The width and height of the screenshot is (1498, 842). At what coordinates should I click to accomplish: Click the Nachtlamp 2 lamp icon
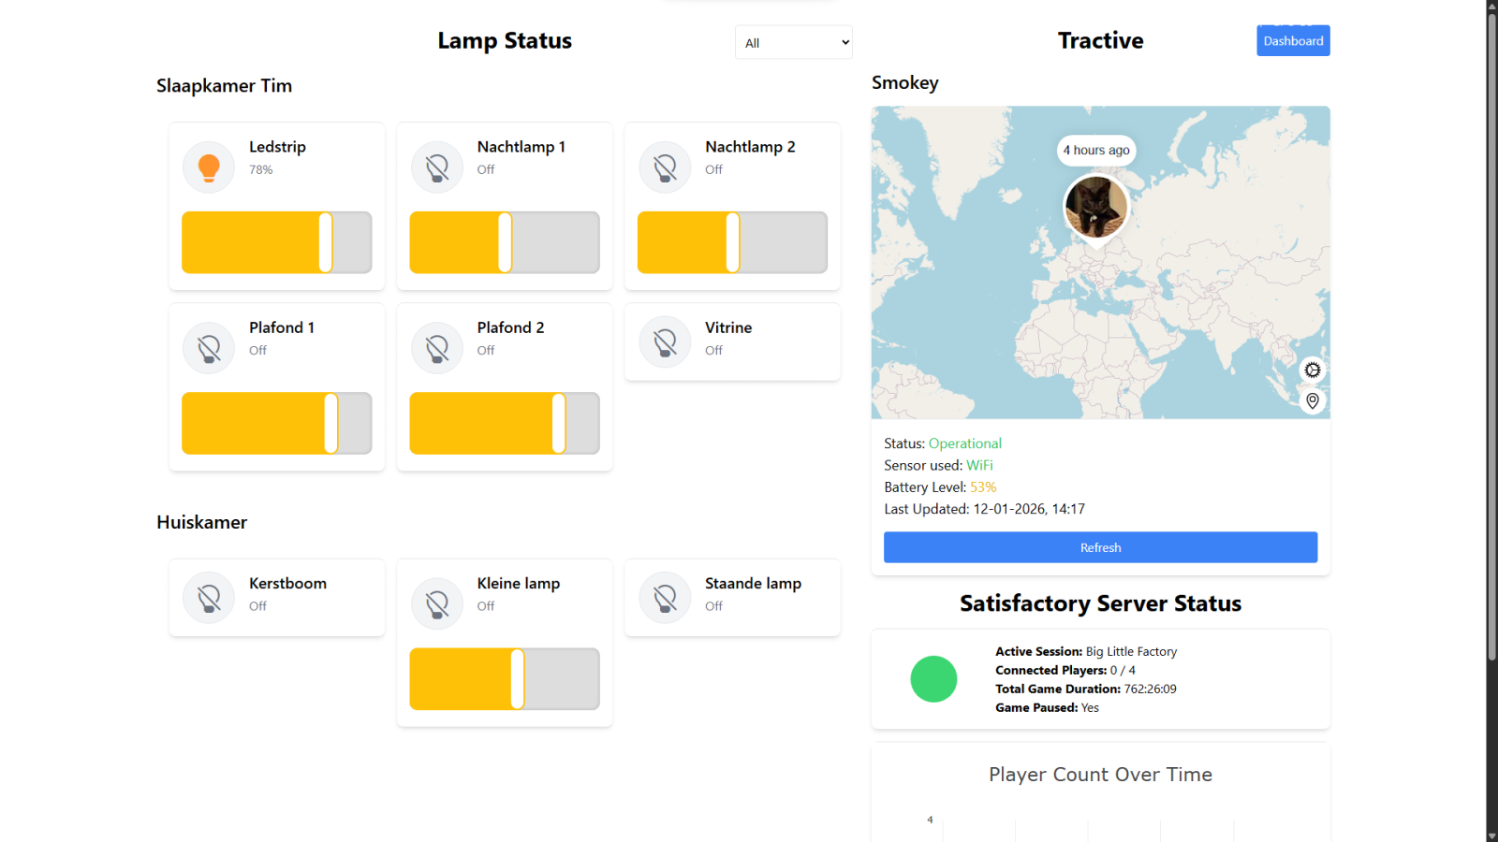(x=665, y=167)
